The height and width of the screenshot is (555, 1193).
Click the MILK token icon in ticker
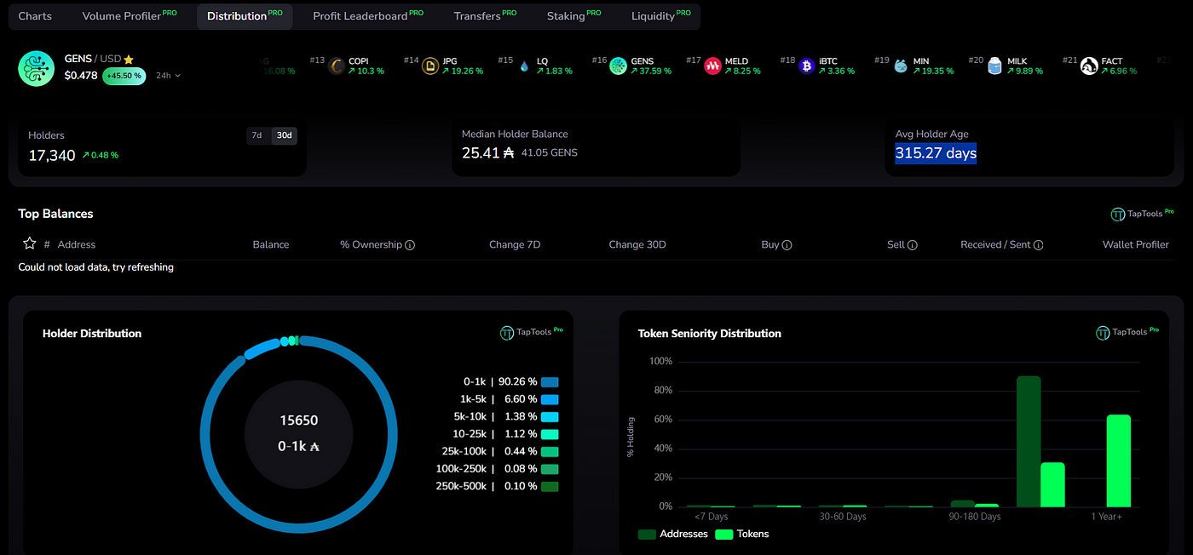[x=994, y=66]
